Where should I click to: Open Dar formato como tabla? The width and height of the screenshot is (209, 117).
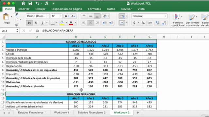click(x=192, y=20)
